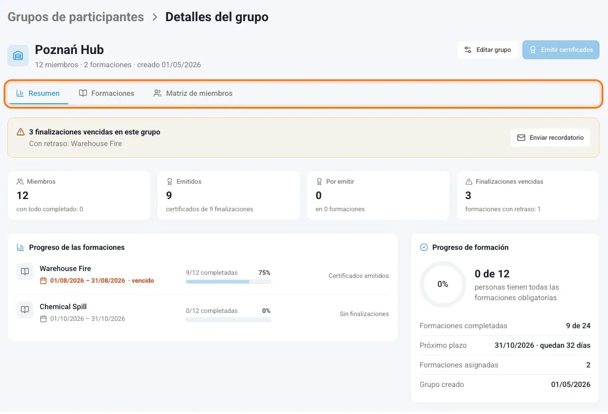Viewport: 608px width, 414px height.
Task: Click the book icon on Formaciones tab
Action: tap(82, 93)
